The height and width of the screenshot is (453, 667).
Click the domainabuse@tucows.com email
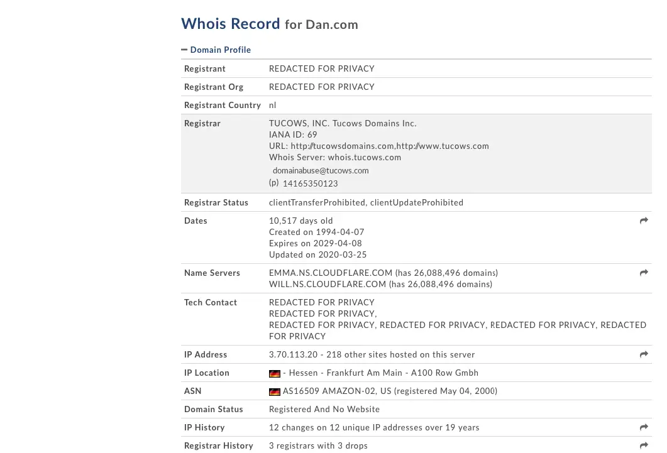[x=321, y=170]
